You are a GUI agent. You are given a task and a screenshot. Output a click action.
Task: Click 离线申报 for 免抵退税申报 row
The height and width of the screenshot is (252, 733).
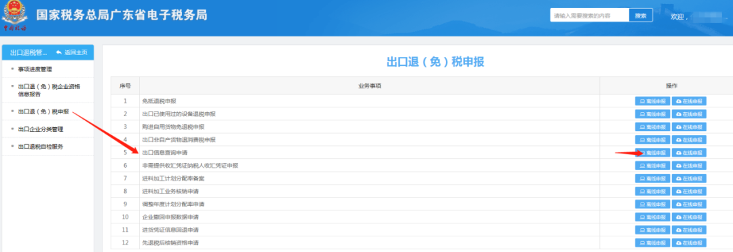(652, 101)
